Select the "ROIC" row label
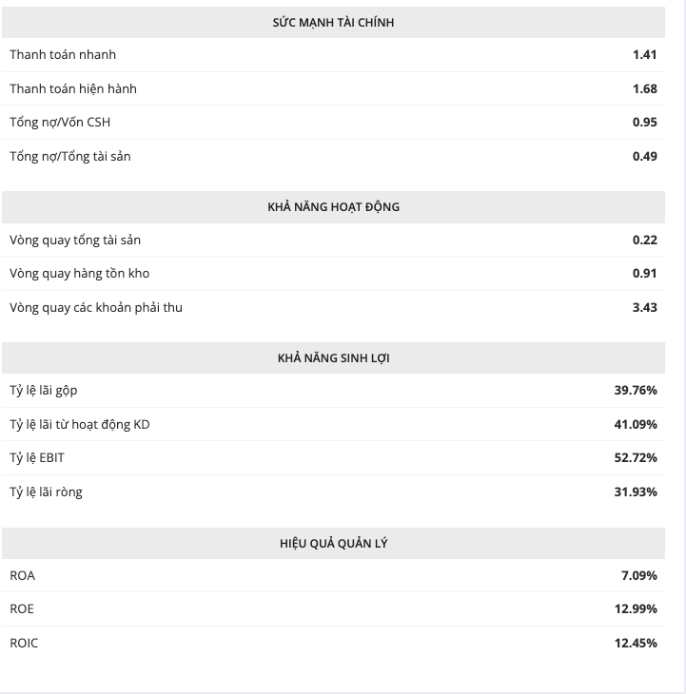The height and width of the screenshot is (694, 686). 25,643
